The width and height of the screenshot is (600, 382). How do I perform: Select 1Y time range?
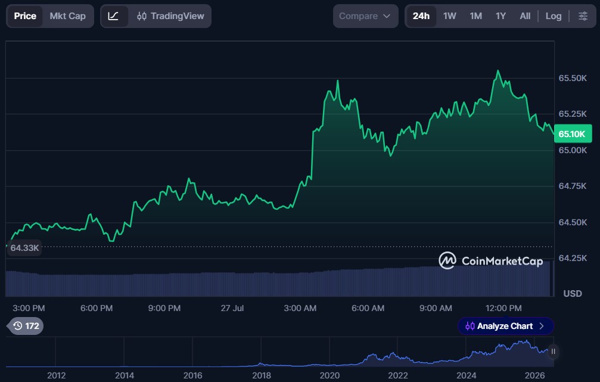[500, 16]
